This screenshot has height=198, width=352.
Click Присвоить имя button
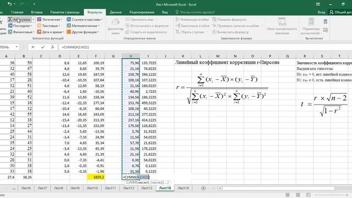coord(141,20)
